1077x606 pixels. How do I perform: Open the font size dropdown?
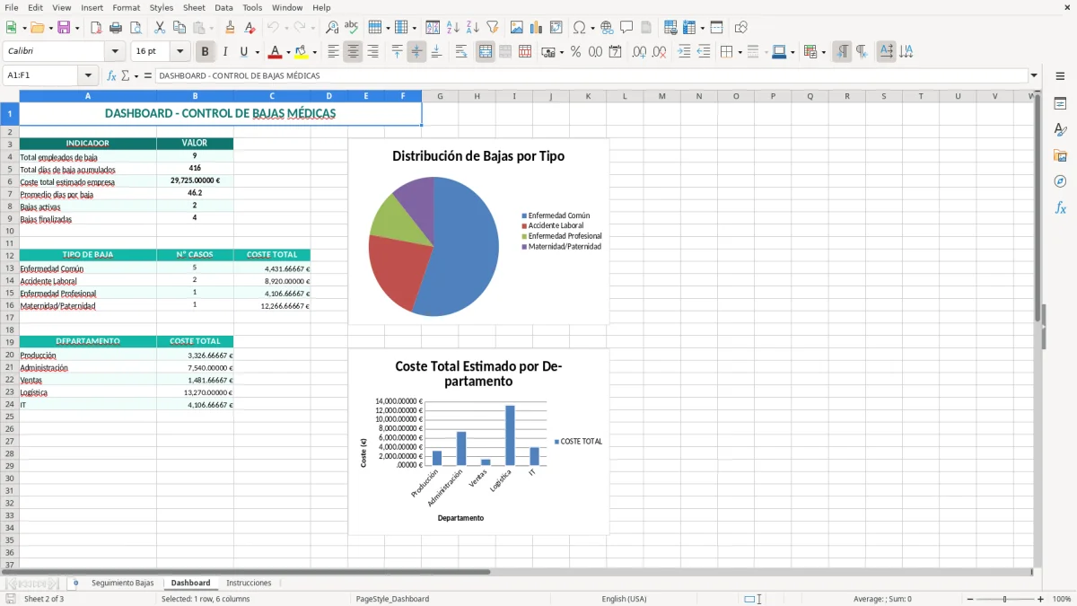click(x=179, y=51)
